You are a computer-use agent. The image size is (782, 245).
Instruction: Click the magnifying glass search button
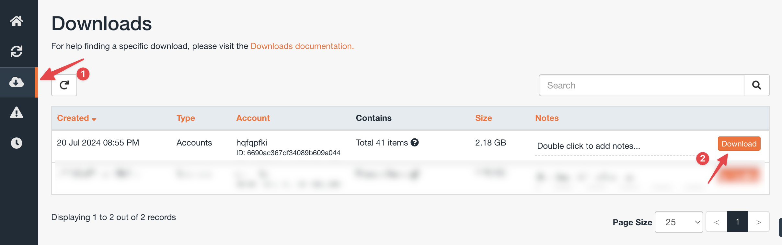point(756,85)
